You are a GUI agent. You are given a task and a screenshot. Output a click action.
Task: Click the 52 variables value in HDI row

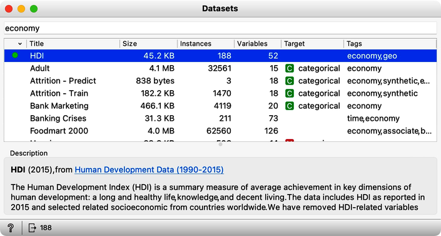[273, 56]
